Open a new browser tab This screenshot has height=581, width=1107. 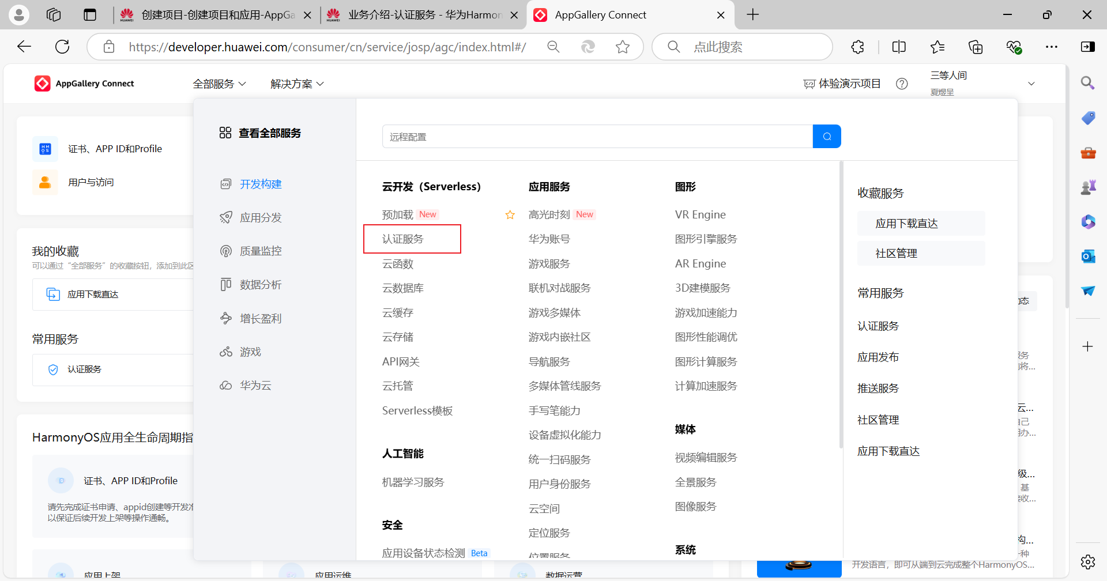(753, 15)
